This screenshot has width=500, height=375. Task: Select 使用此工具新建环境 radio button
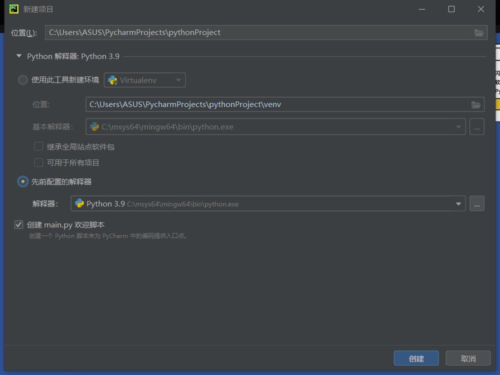(x=22, y=79)
